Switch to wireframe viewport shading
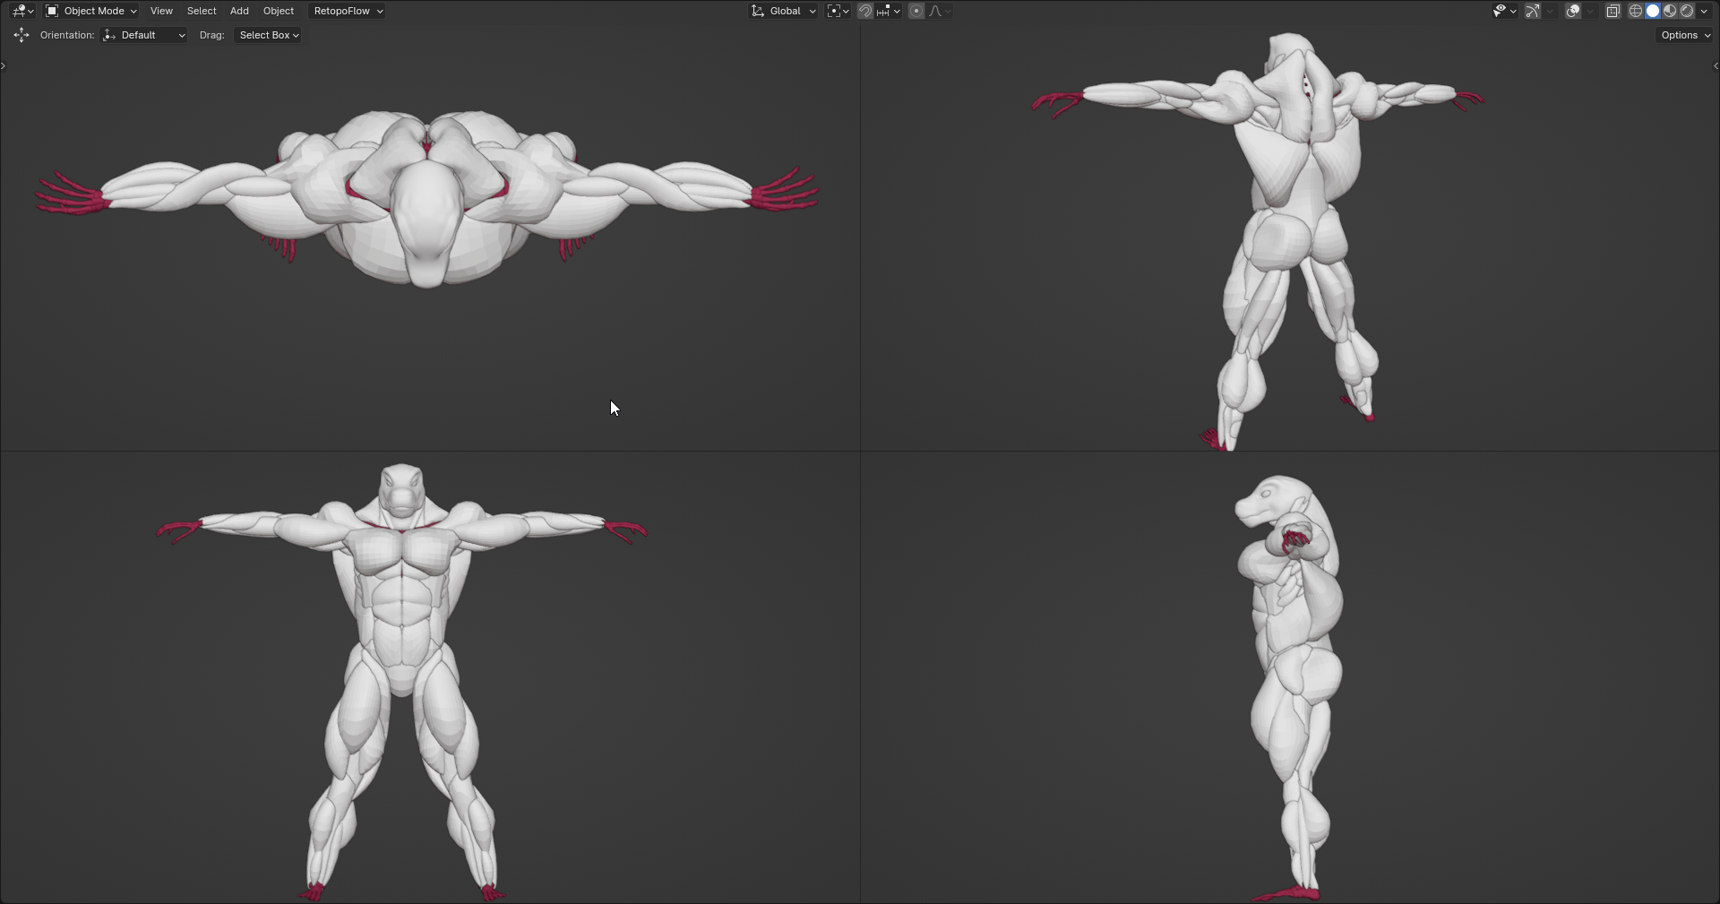This screenshot has height=904, width=1720. [x=1636, y=11]
